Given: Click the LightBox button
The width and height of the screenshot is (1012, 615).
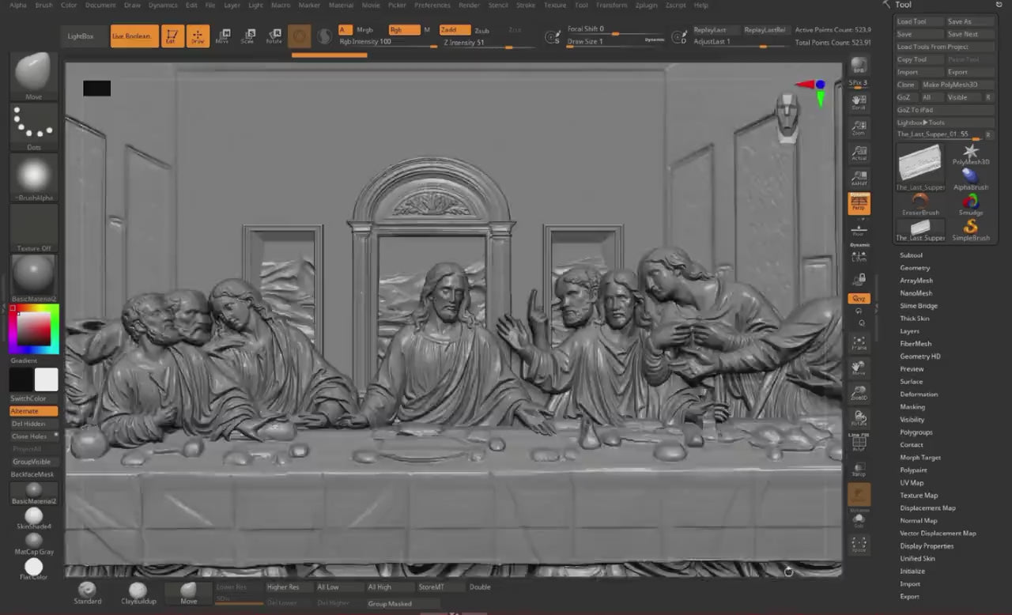Looking at the screenshot, I should [x=85, y=36].
